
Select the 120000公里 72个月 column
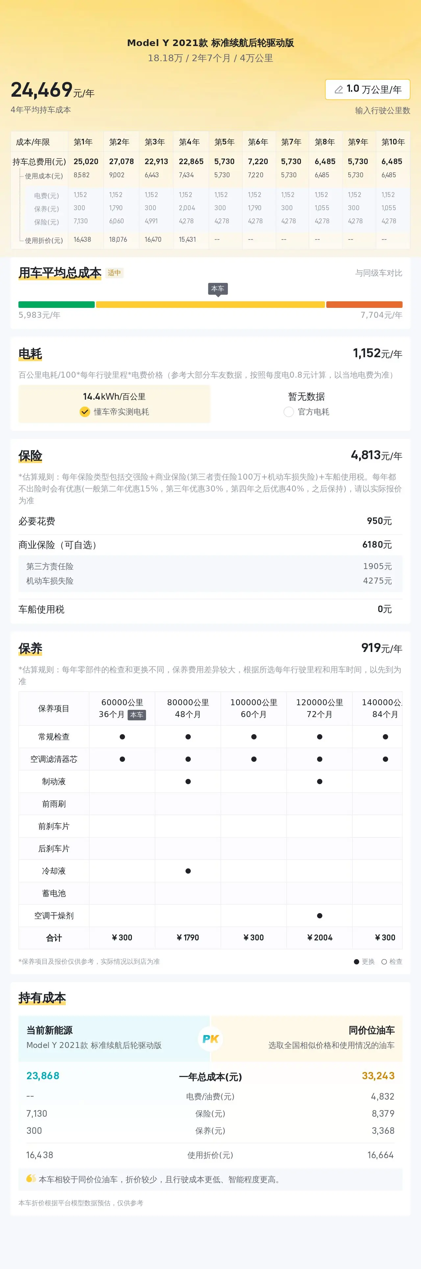point(320,709)
